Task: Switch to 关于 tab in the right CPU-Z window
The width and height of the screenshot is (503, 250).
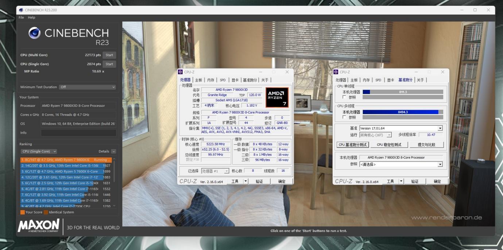Action: tap(421, 80)
